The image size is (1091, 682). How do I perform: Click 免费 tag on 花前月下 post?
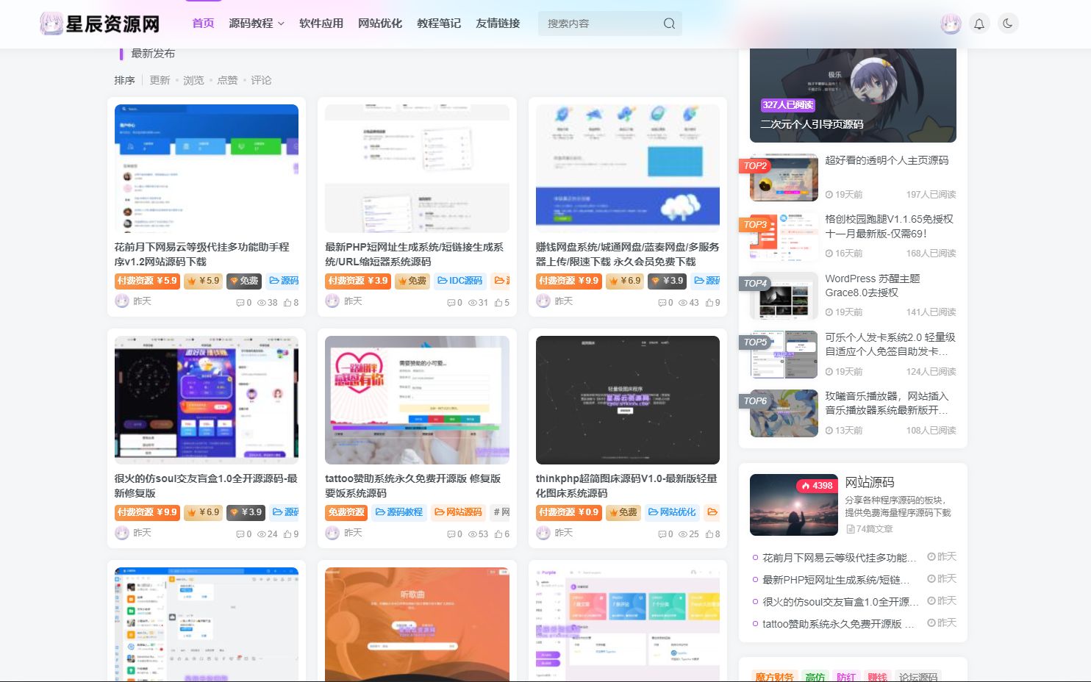243,281
